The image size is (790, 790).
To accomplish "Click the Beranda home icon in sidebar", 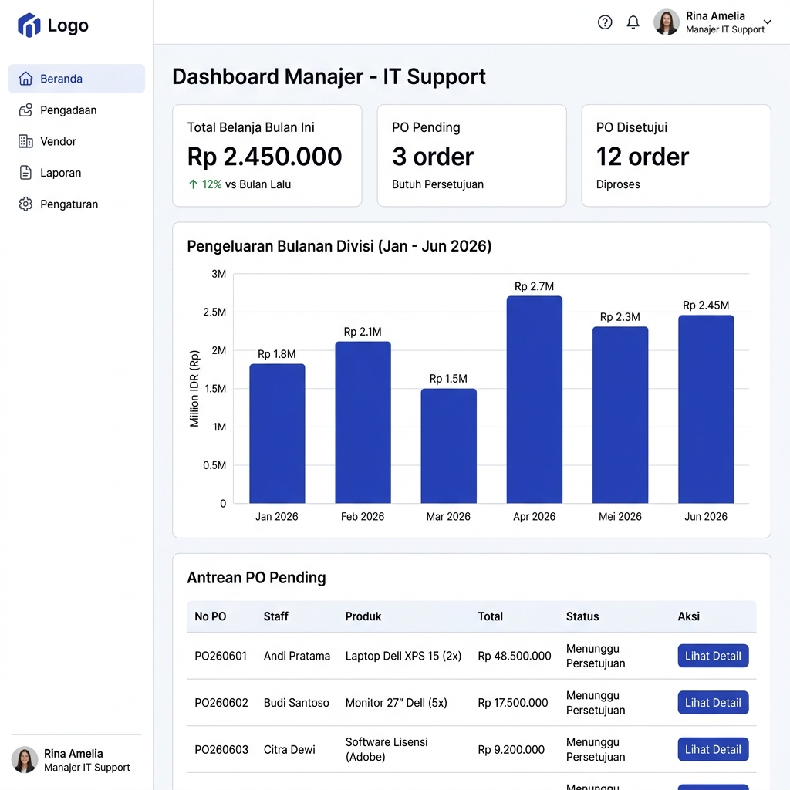I will click(x=25, y=79).
